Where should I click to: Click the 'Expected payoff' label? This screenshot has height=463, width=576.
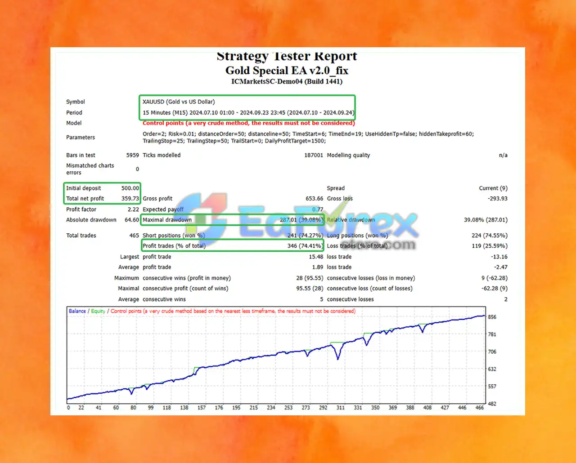[x=163, y=209]
